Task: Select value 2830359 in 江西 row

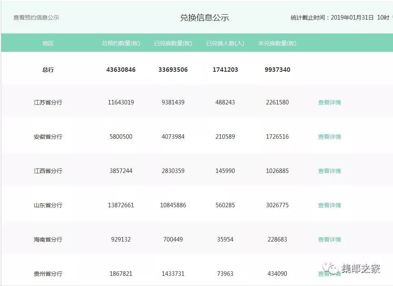Action: pos(173,171)
